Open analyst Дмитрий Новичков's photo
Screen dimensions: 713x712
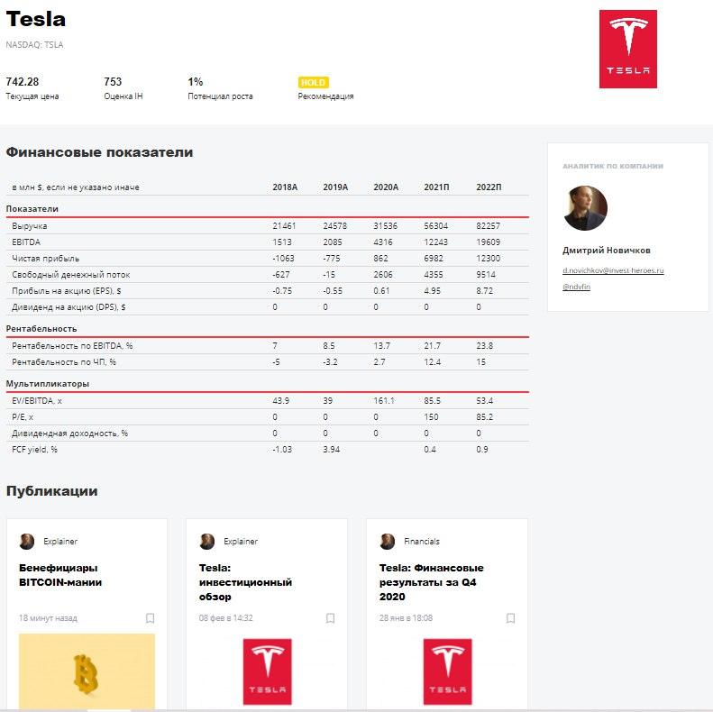[x=585, y=208]
